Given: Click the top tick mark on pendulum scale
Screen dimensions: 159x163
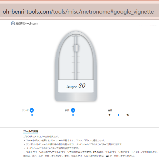Looking at the screenshot, I should (76, 37).
